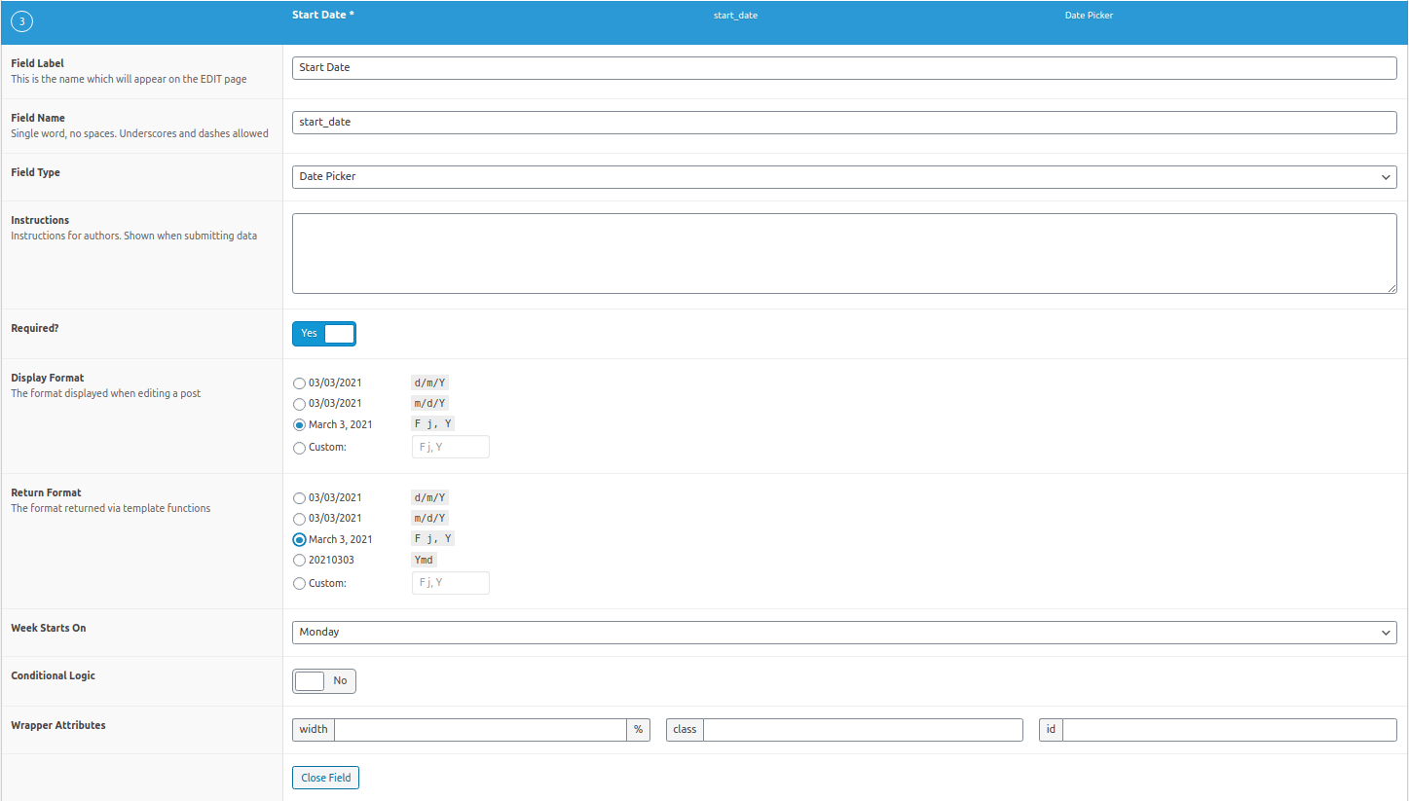Click the F j, Y format template badge
Image resolution: width=1409 pixels, height=801 pixels.
(431, 423)
